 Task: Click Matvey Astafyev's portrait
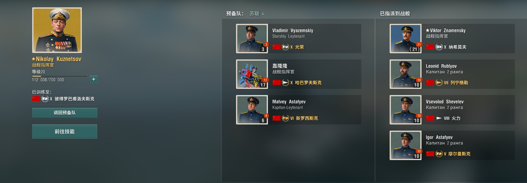click(x=252, y=110)
